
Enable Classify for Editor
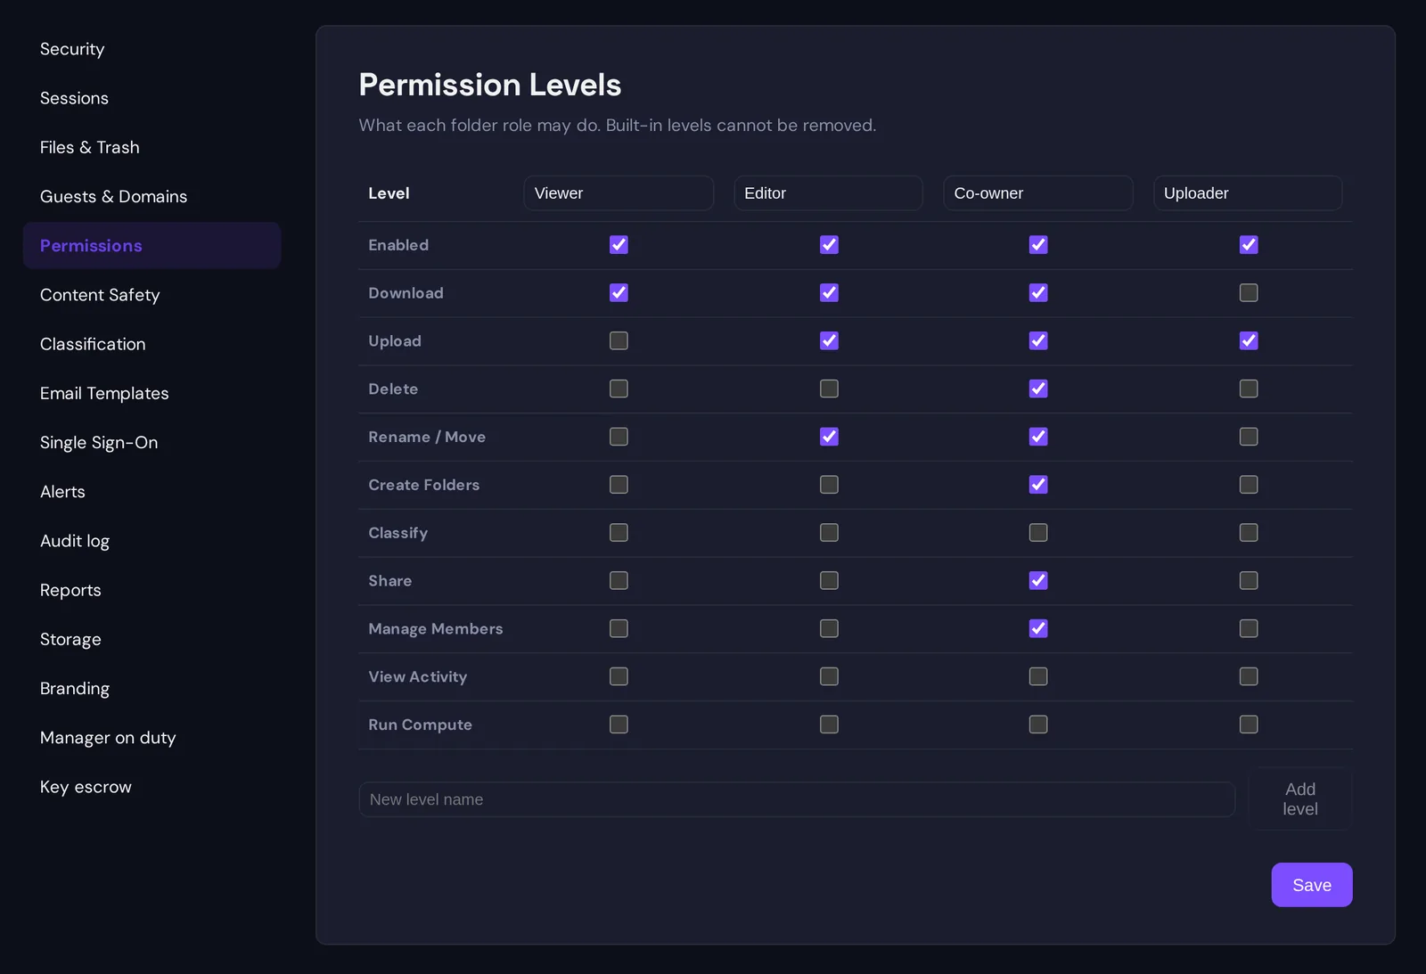(x=829, y=533)
